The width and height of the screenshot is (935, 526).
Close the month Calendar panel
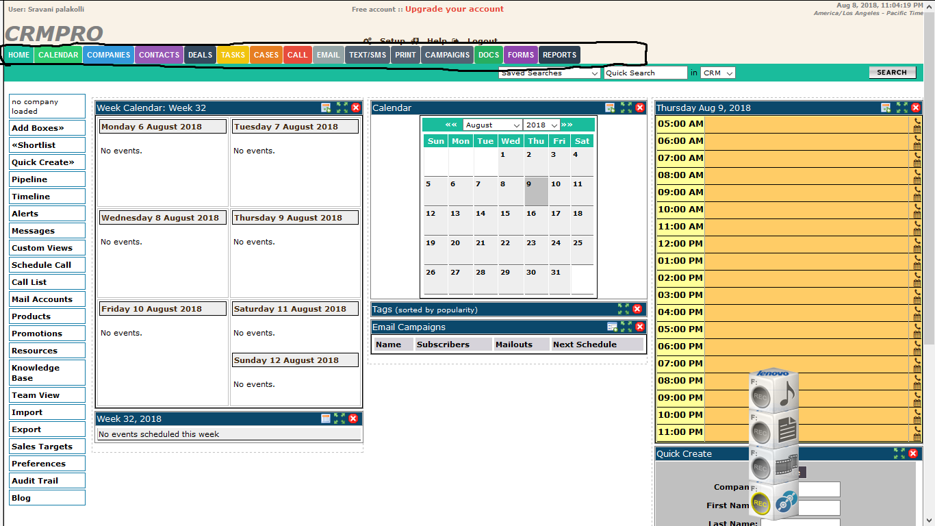point(640,108)
